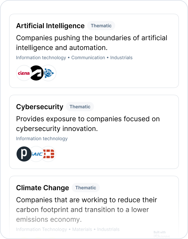Click the dark circular 'p' logo

24,154
